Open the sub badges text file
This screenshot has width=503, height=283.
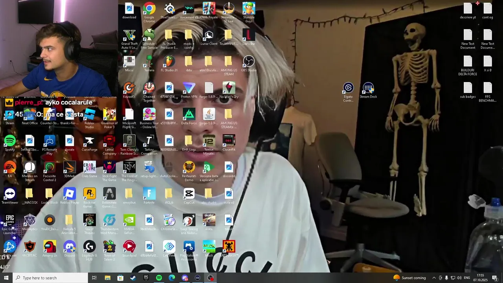point(468,90)
